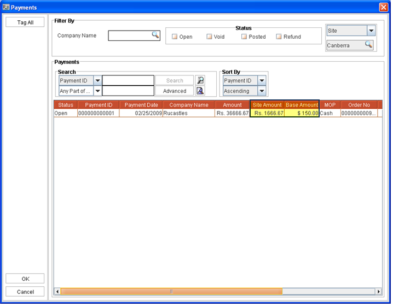
Task: Click the Cancel button
Action: click(25, 292)
